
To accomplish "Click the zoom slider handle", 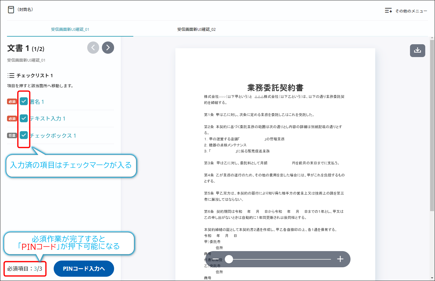I will coord(229,259).
